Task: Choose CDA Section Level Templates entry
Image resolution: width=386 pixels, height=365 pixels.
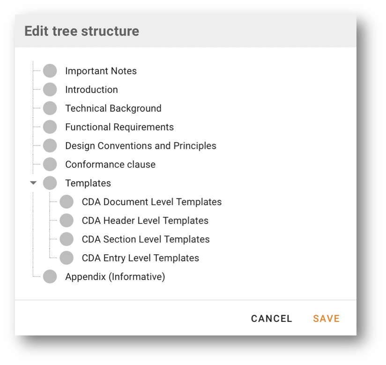Action: (x=146, y=239)
